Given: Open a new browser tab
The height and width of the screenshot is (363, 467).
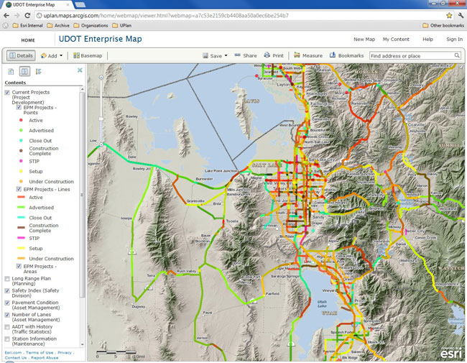Looking at the screenshot, I should (80, 5).
